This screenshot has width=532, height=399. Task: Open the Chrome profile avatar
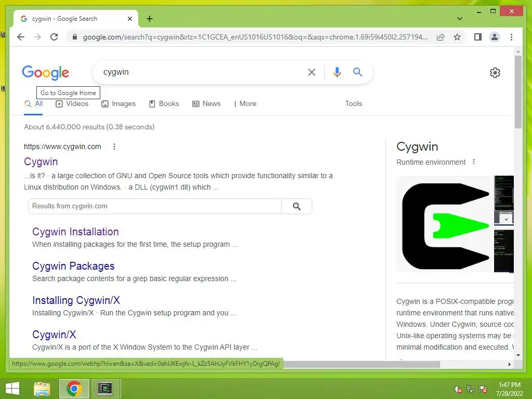click(495, 37)
